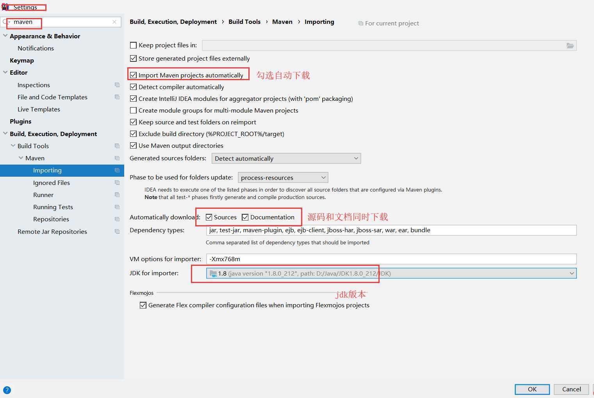
Task: Click the search magnifier icon
Action: (5, 22)
